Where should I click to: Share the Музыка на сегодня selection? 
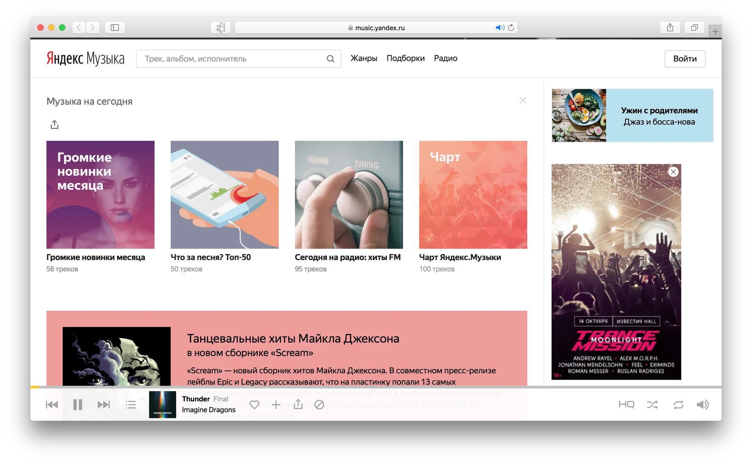click(x=54, y=124)
